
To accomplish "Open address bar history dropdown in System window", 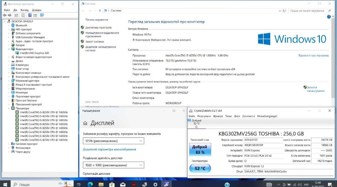I will (x=280, y=10).
